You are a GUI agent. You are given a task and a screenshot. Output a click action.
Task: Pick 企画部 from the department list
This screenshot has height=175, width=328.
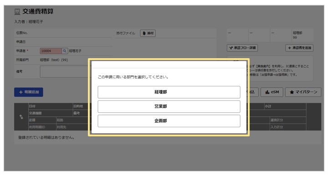[169, 121]
